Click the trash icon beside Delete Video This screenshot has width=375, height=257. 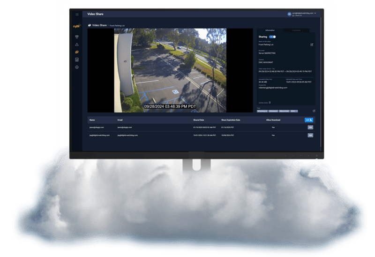pyautogui.click(x=270, y=103)
